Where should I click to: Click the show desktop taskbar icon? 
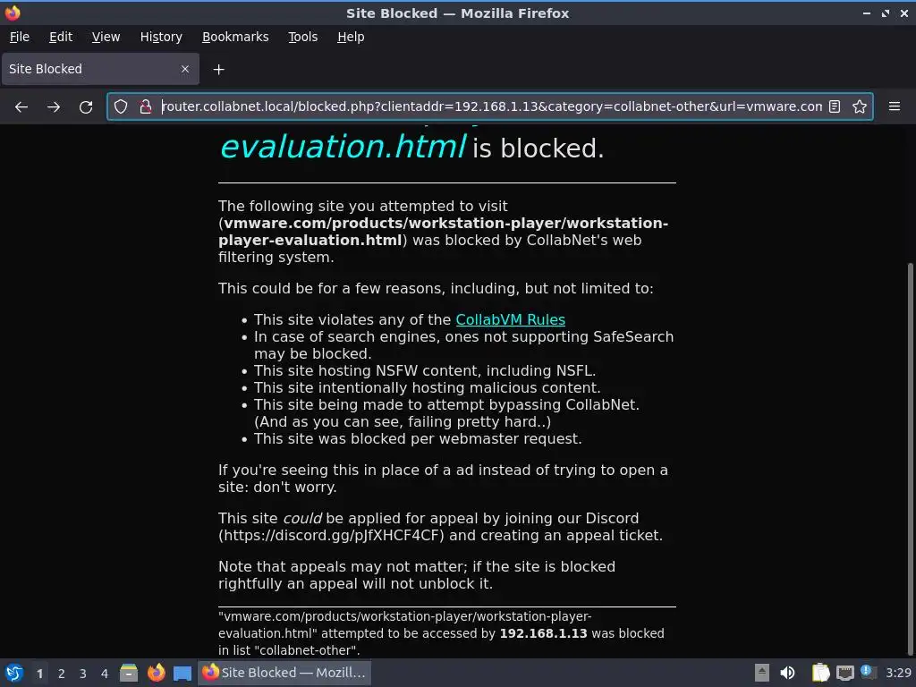[182, 673]
